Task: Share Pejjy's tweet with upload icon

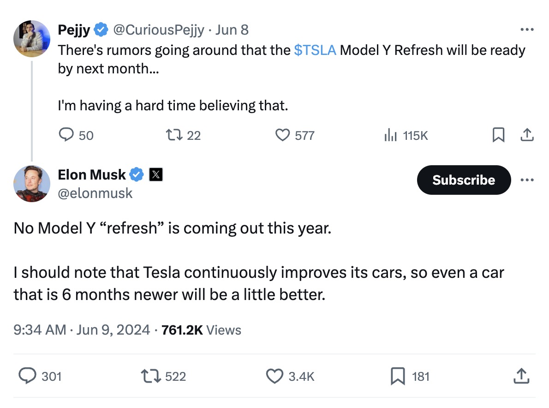Action: (527, 135)
